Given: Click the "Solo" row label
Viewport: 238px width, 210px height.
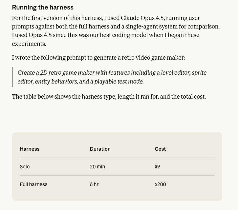Looking at the screenshot, I should [25, 167].
